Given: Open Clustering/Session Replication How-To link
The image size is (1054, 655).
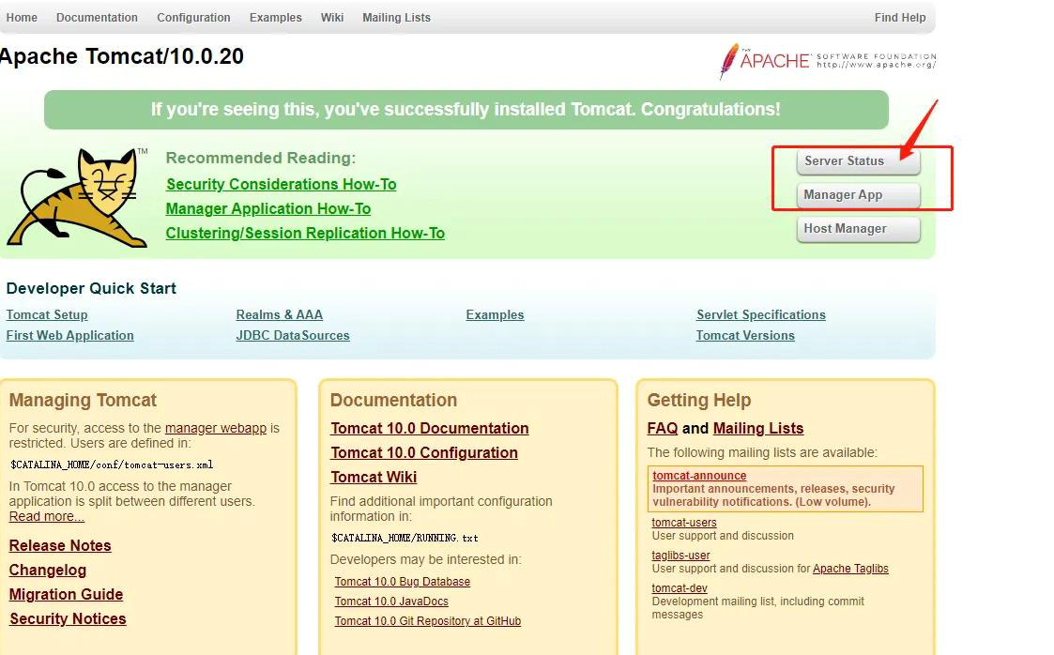Looking at the screenshot, I should 305,233.
